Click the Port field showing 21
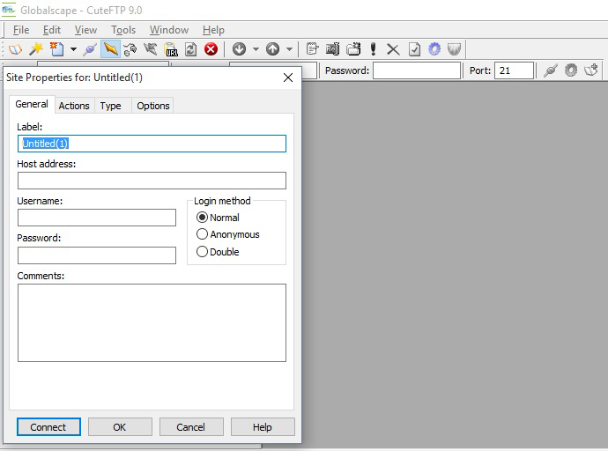The image size is (608, 451). [x=514, y=70]
